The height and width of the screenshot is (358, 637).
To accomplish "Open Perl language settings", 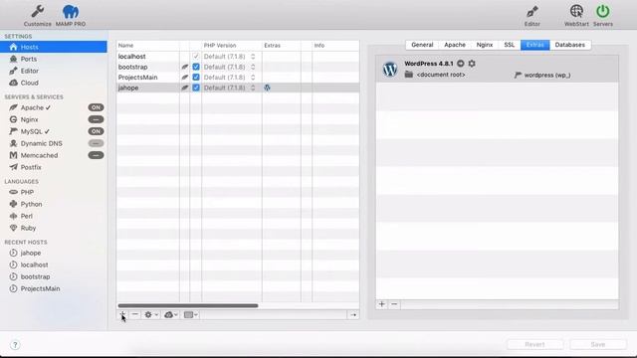I will click(x=27, y=216).
